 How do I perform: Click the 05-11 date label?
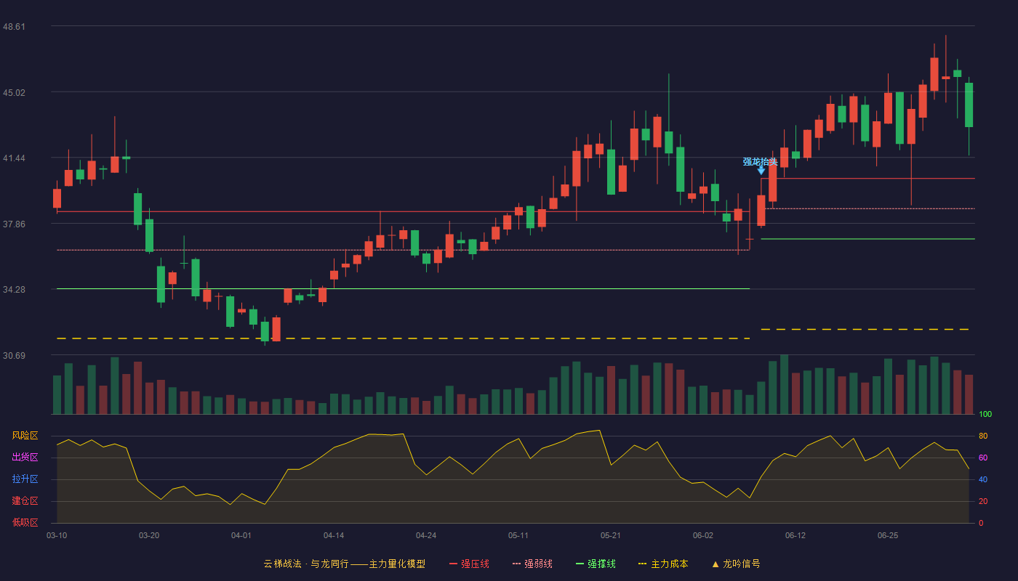pos(518,535)
